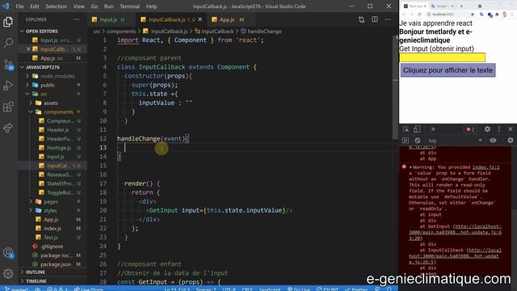Click Go Live in status bar
Image resolution: width=517 pixels, height=291 pixels.
[x=299, y=289]
